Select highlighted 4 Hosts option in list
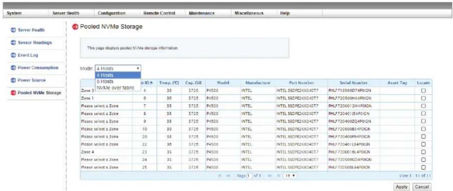Viewport: 453px width, 191px height. (118, 75)
